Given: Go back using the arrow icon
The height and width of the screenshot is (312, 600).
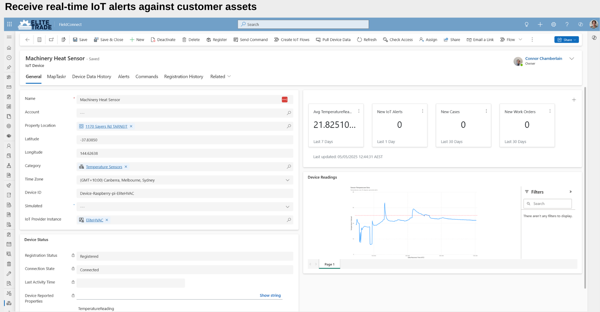Looking at the screenshot, I should coord(27,40).
